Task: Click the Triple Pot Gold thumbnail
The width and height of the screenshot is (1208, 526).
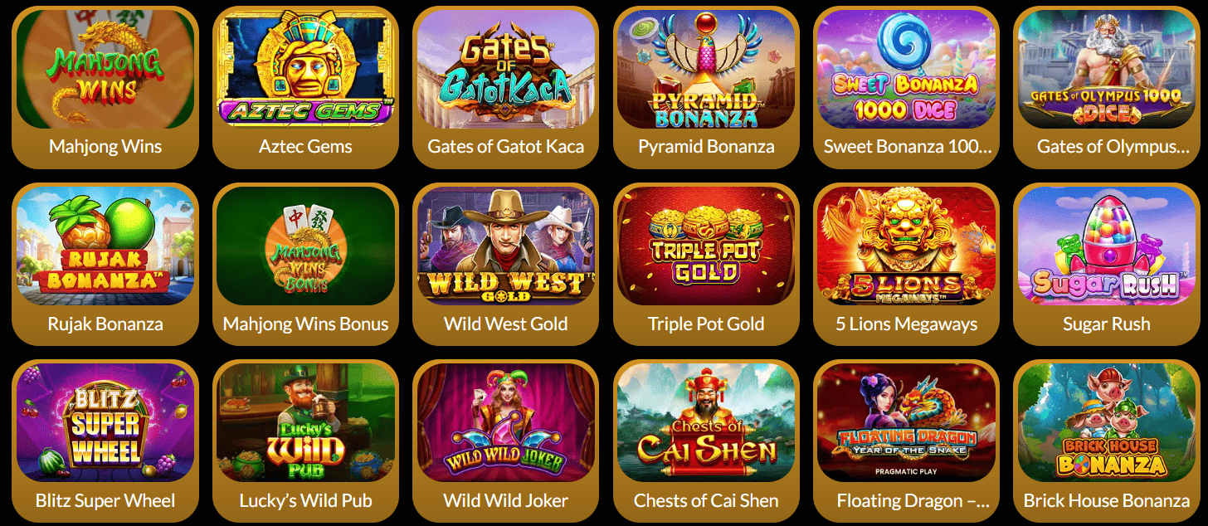Action: (x=706, y=246)
